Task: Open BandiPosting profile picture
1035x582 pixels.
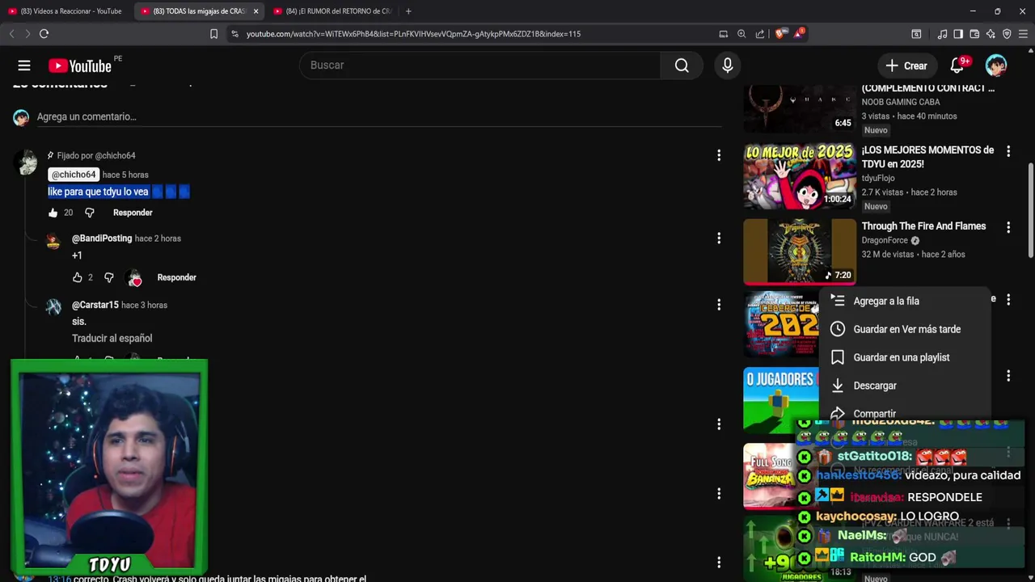Action: [53, 241]
